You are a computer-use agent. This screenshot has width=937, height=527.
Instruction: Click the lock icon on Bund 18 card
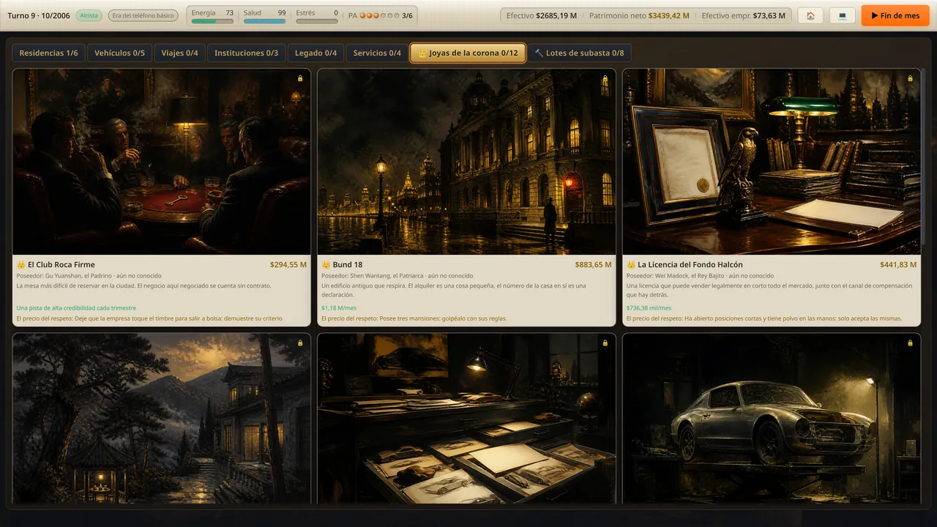click(x=605, y=78)
